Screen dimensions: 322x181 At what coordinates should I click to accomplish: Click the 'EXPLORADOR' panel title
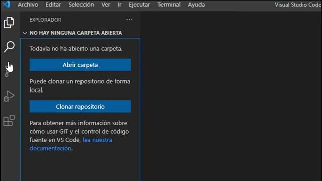(x=45, y=20)
